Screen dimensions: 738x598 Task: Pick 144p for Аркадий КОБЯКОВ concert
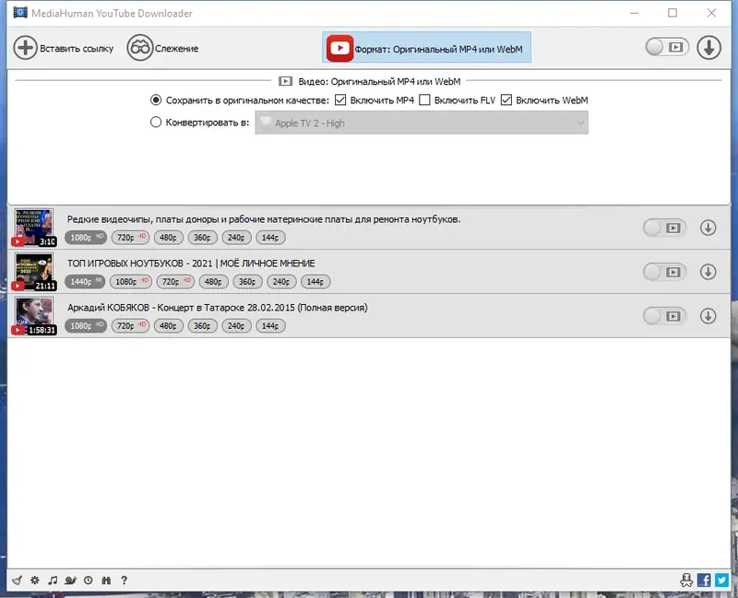(x=270, y=326)
